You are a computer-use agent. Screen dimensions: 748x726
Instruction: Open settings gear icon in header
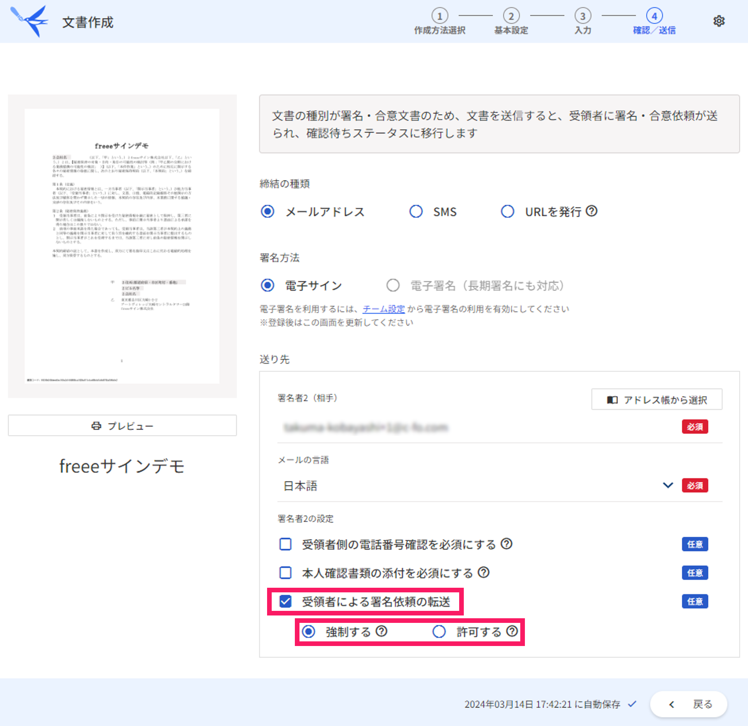[x=719, y=21]
